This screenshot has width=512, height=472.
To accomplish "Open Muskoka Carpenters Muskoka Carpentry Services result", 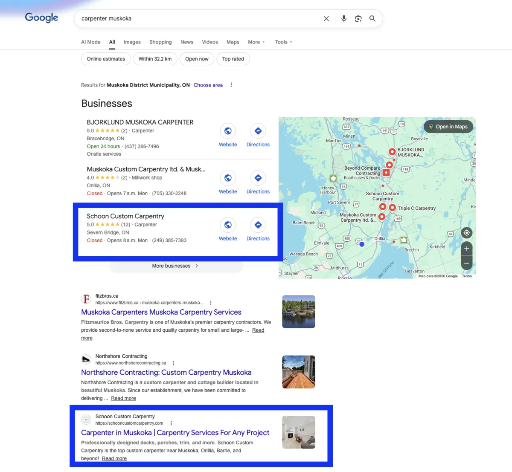I will 161,312.
